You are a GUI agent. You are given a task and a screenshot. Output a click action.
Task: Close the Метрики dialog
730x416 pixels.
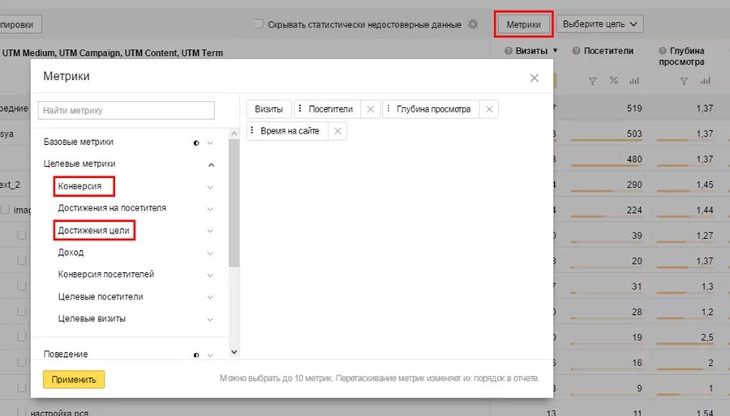point(534,78)
